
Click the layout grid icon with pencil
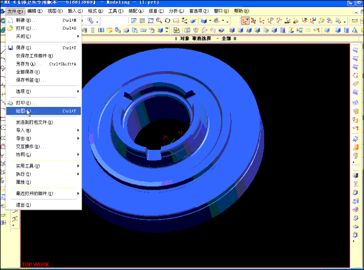pos(176,30)
